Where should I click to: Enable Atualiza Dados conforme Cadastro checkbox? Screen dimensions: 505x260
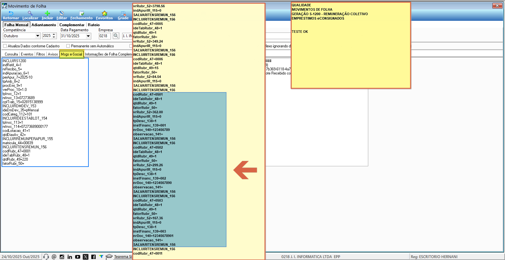coord(5,46)
